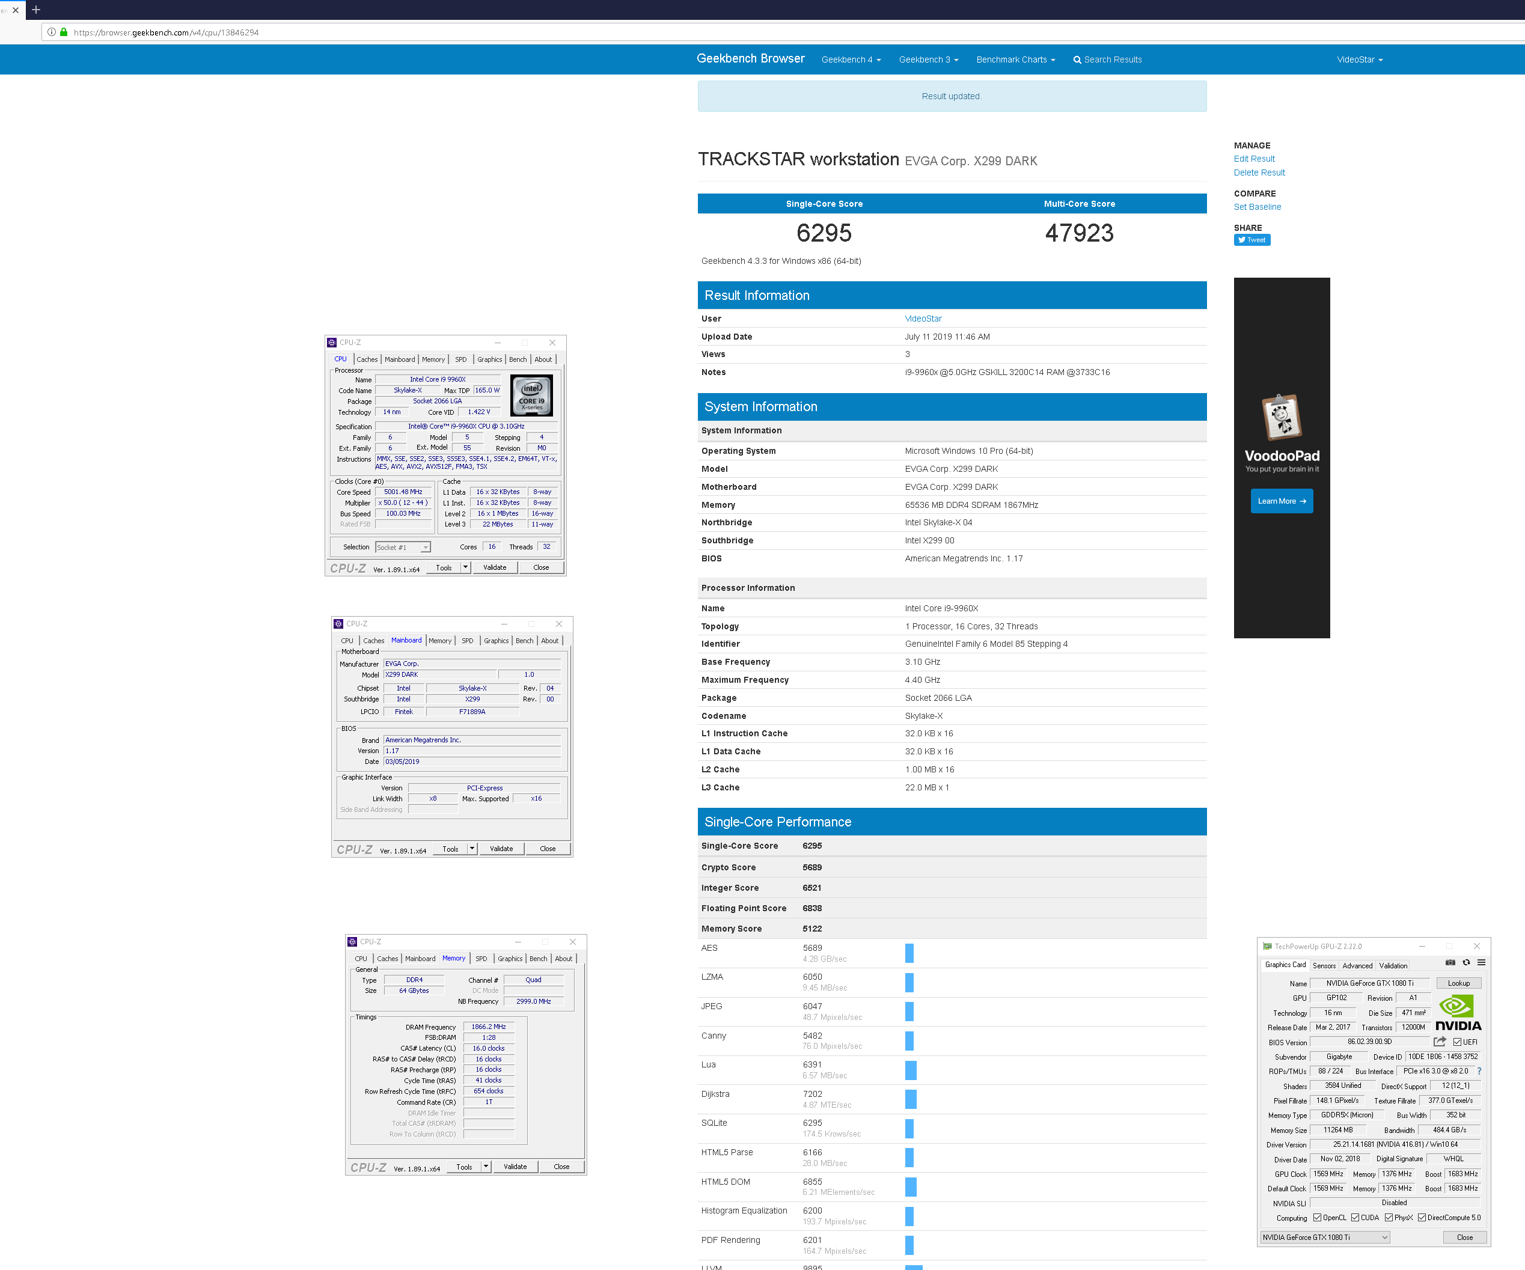
Task: Click Close button in the GPU-Z window
Action: pyautogui.click(x=1465, y=1238)
